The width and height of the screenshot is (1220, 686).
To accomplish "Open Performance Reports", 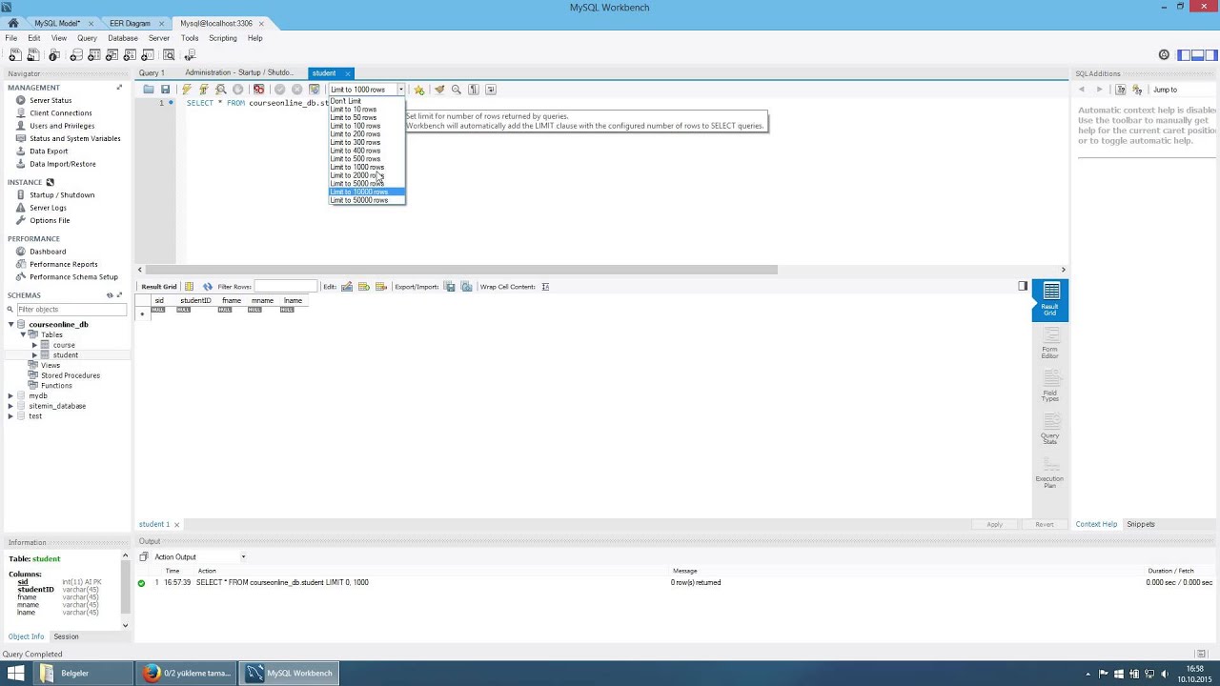I will [63, 264].
